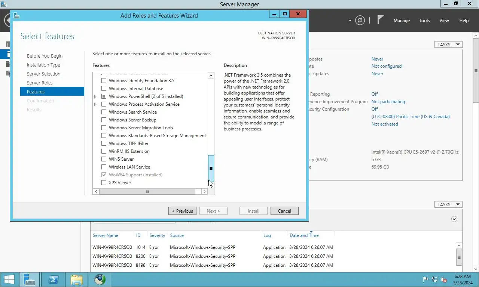Launch PowerShell from the taskbar
Screen dimensions: 479x287
point(53,280)
